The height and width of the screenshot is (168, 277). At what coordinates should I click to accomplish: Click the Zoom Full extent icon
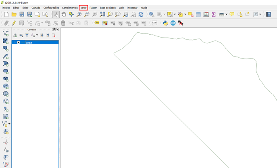point(102,15)
